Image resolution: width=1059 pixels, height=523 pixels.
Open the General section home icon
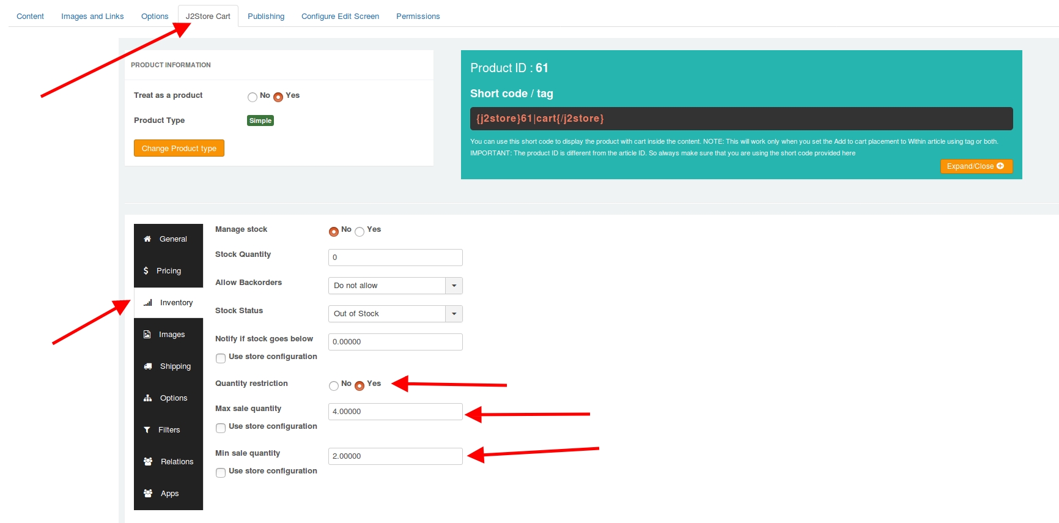tap(147, 239)
